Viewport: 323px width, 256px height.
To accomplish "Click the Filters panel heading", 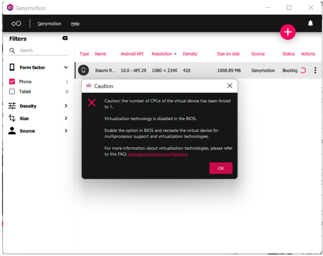I will click(18, 39).
